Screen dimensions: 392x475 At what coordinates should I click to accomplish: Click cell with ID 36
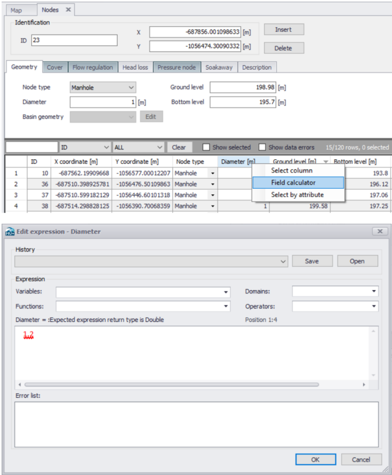tap(39, 184)
